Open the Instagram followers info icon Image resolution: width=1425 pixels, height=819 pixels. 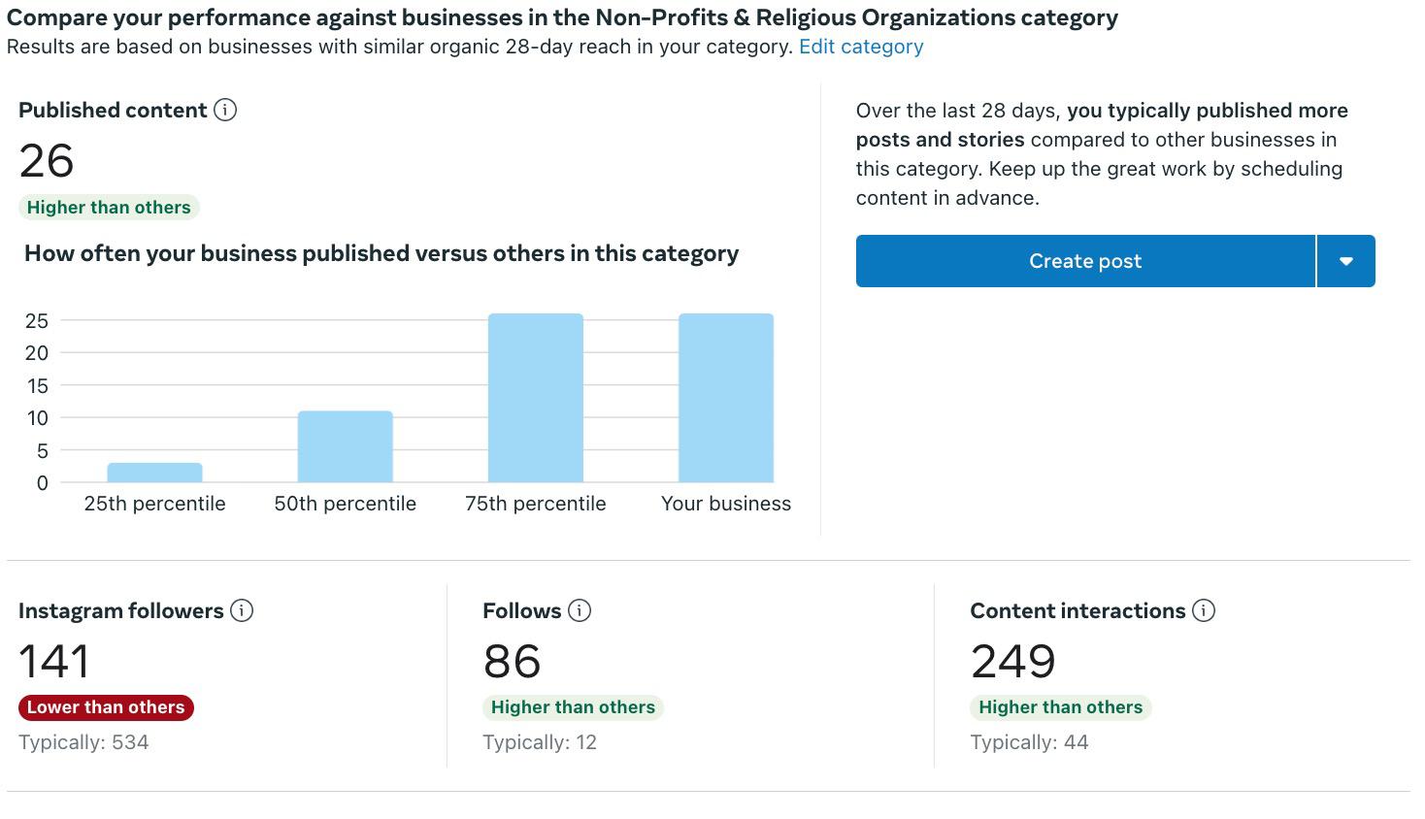click(242, 610)
